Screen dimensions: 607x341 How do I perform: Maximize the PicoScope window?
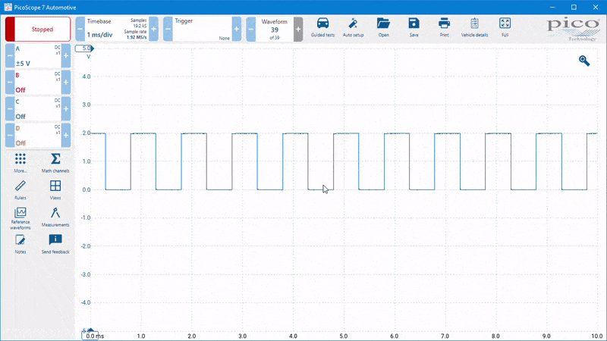(x=574, y=8)
